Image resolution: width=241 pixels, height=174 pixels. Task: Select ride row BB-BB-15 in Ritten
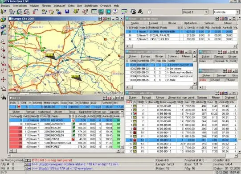(181, 151)
